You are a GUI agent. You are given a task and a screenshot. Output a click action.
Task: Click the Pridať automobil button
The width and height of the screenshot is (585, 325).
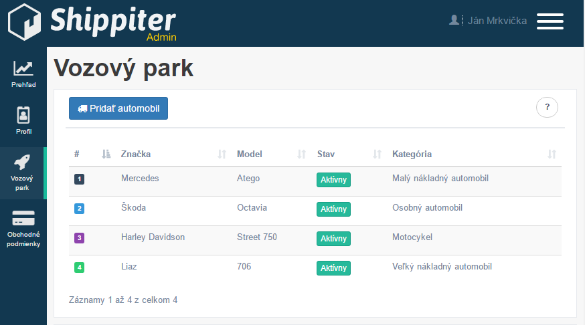[118, 108]
